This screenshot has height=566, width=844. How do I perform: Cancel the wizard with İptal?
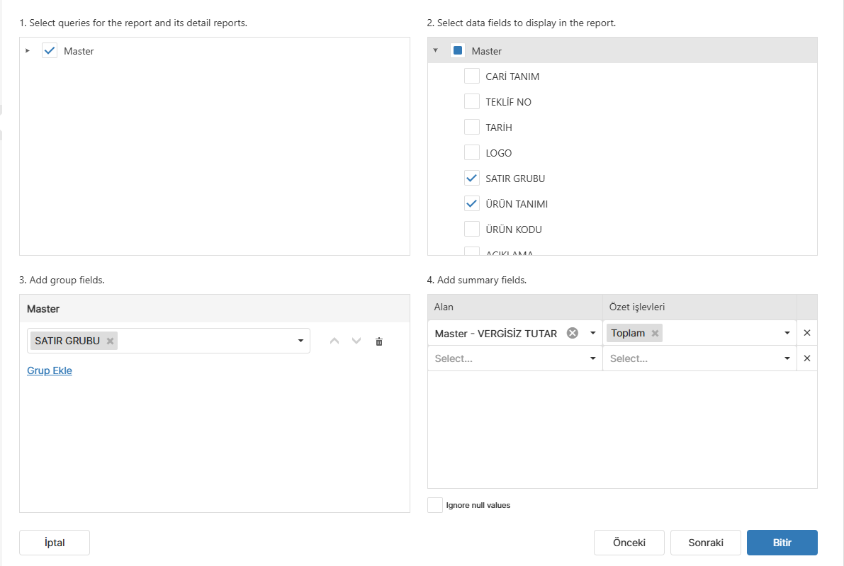[55, 543]
